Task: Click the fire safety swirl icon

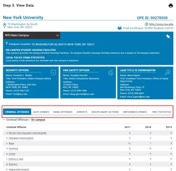Action: click(111, 73)
